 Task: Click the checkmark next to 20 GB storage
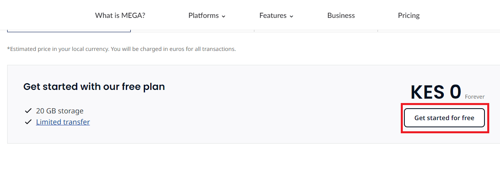click(x=28, y=111)
